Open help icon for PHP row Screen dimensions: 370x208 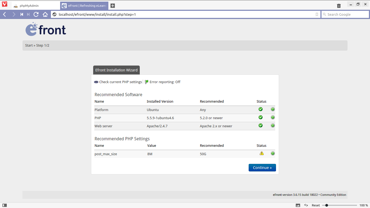(x=273, y=117)
